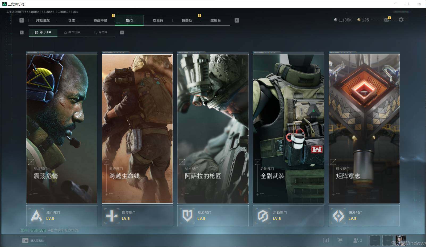
Task: Click the Tab 进入特勤处 button
Action: tap(33, 240)
